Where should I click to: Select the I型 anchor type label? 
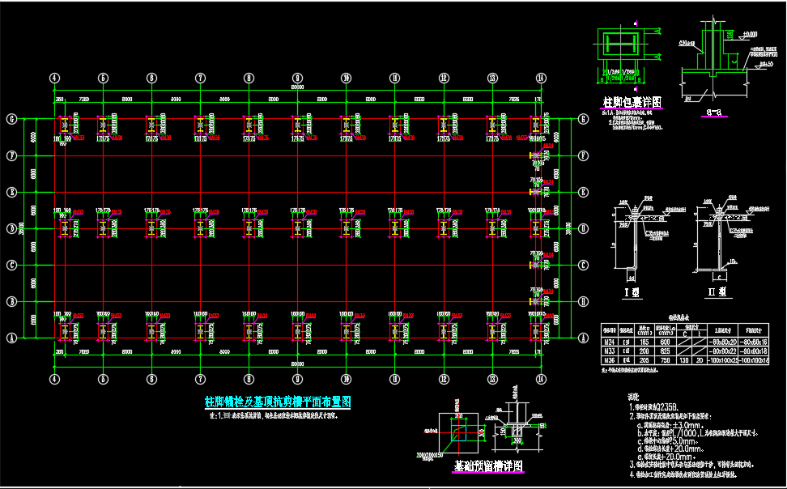coord(632,292)
